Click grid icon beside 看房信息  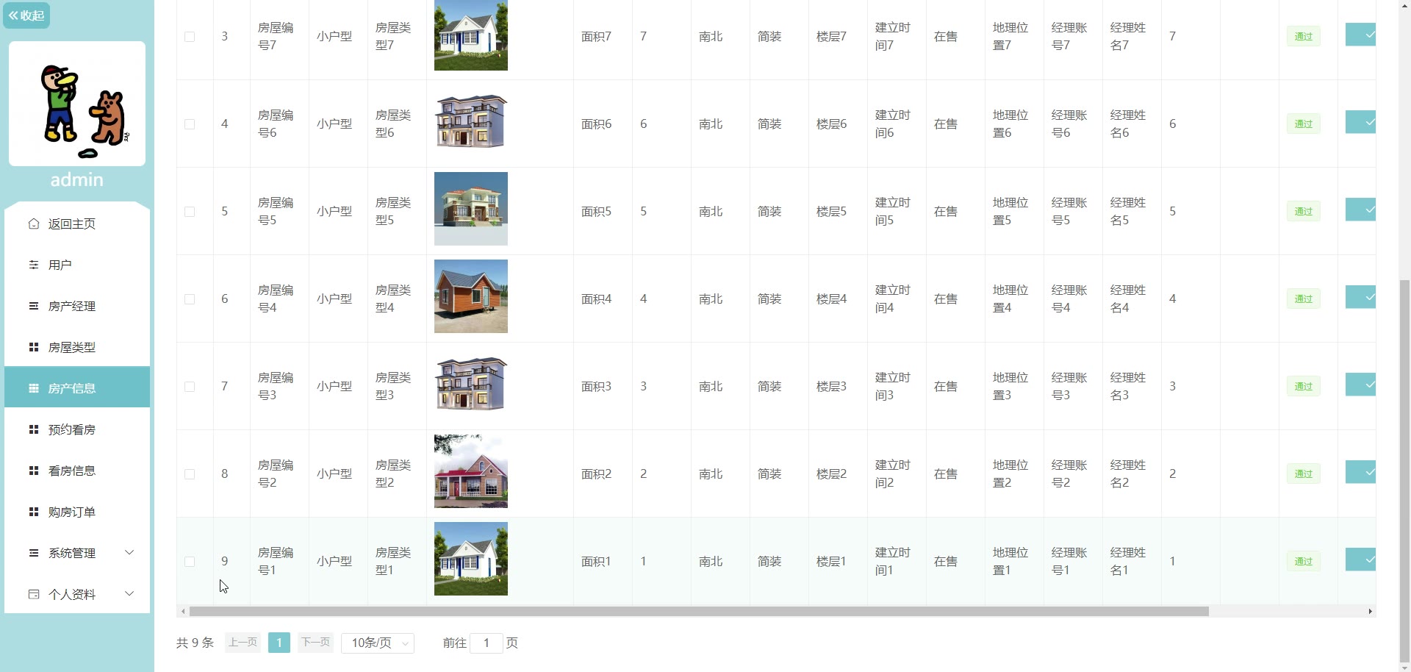click(34, 471)
